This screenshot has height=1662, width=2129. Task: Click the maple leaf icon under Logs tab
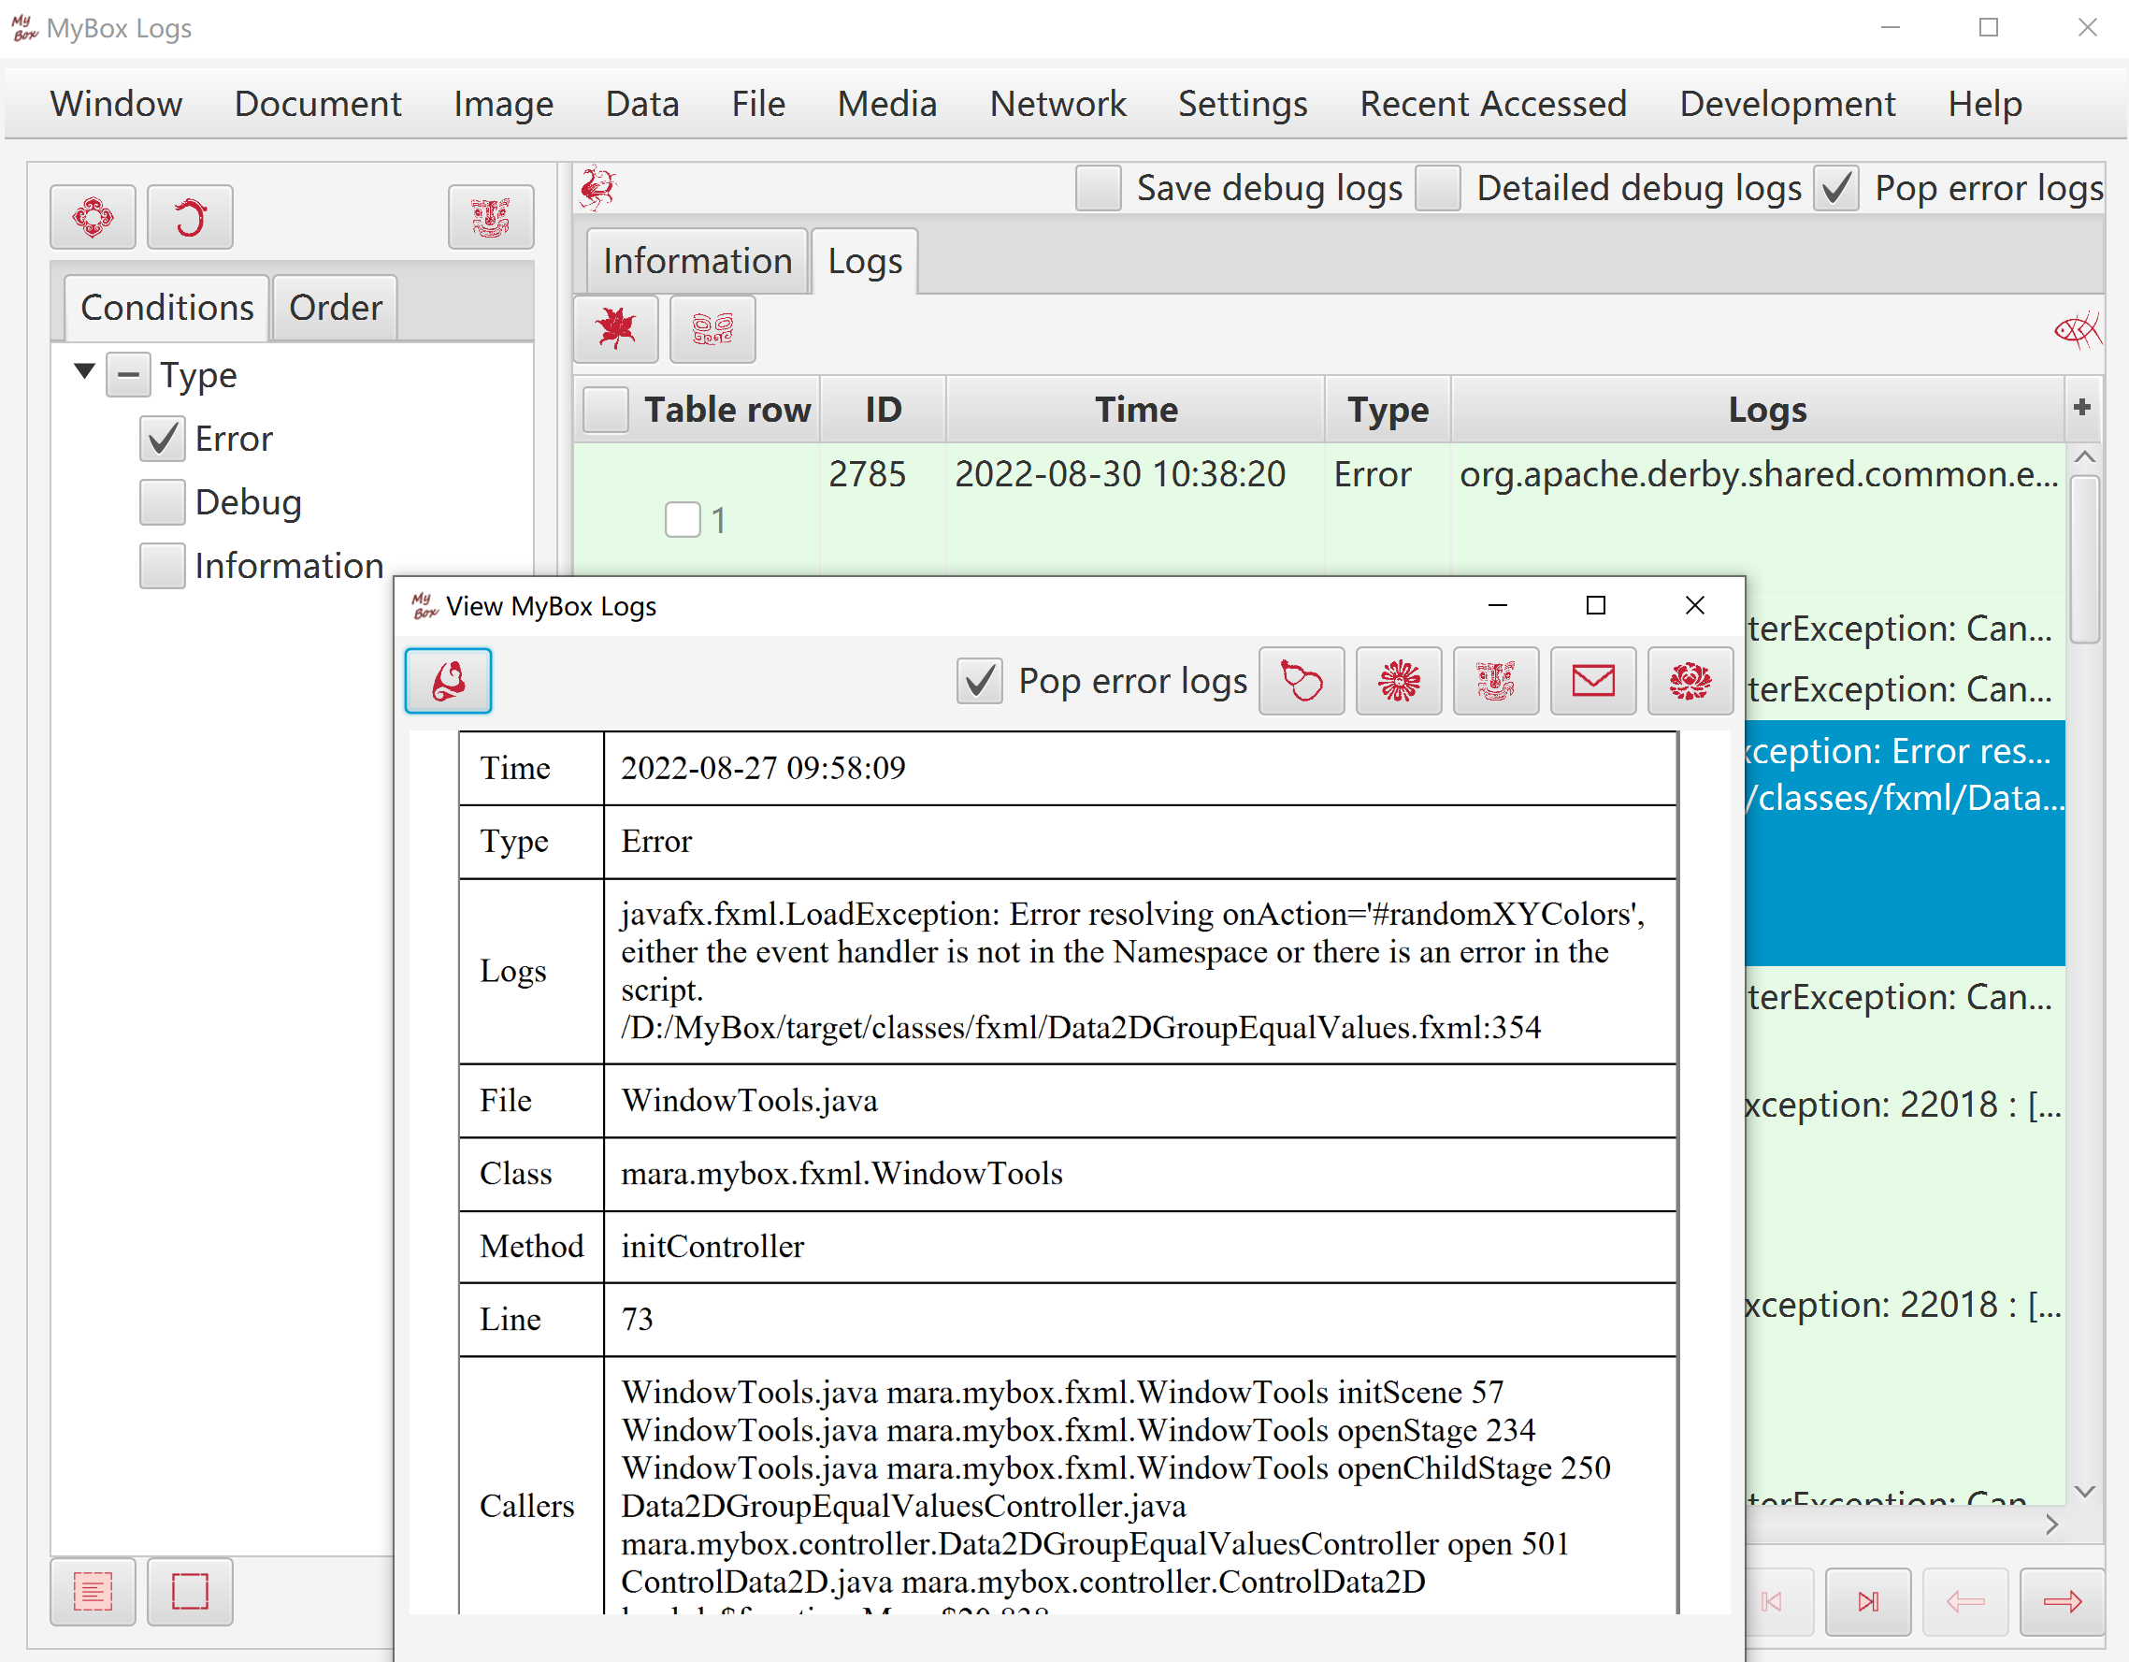(x=616, y=328)
